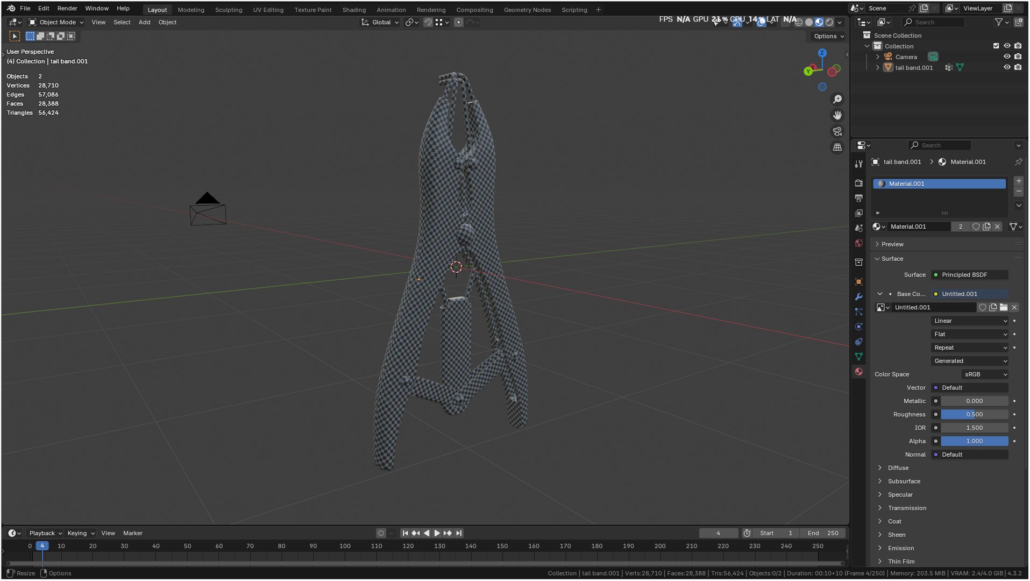Expand the Camera tree item
The height and width of the screenshot is (581, 1030).
tap(878, 57)
